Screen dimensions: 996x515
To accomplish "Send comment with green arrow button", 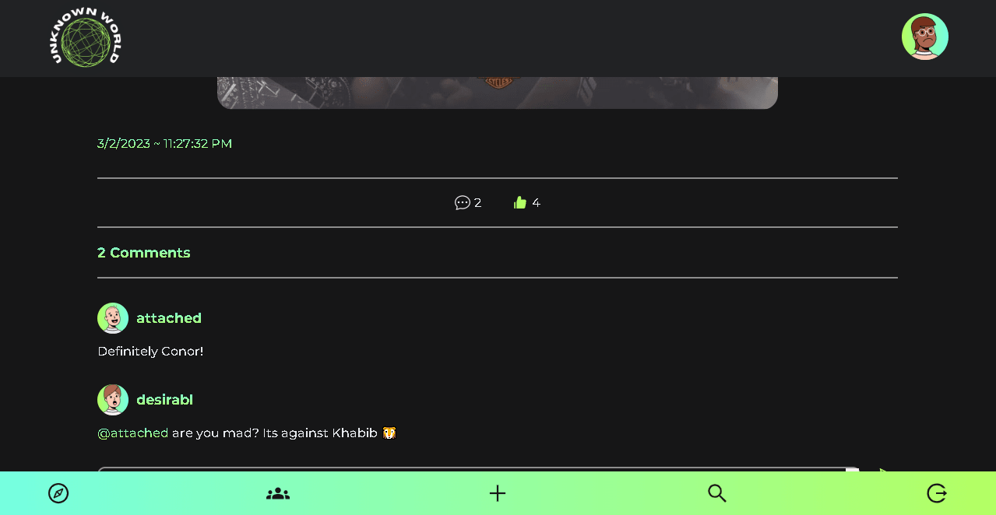I will tap(883, 469).
